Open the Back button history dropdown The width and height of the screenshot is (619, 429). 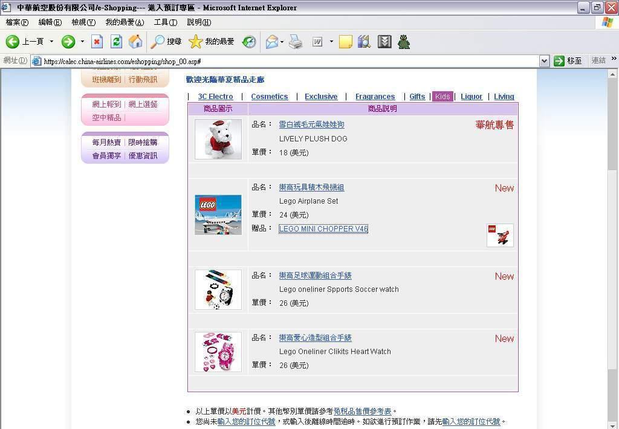51,42
